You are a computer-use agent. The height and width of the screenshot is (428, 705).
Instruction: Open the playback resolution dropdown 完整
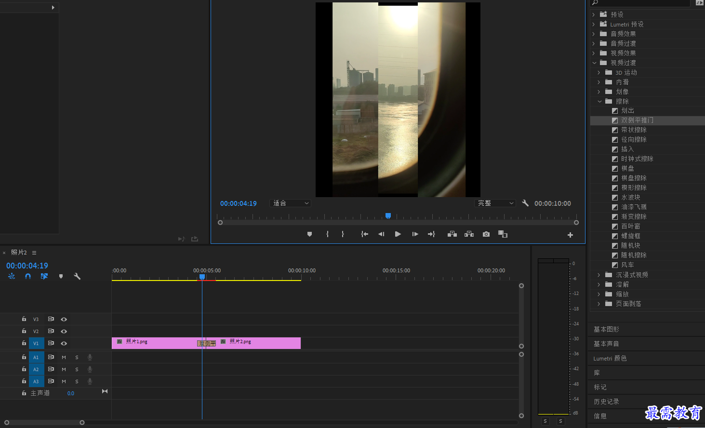pos(495,203)
